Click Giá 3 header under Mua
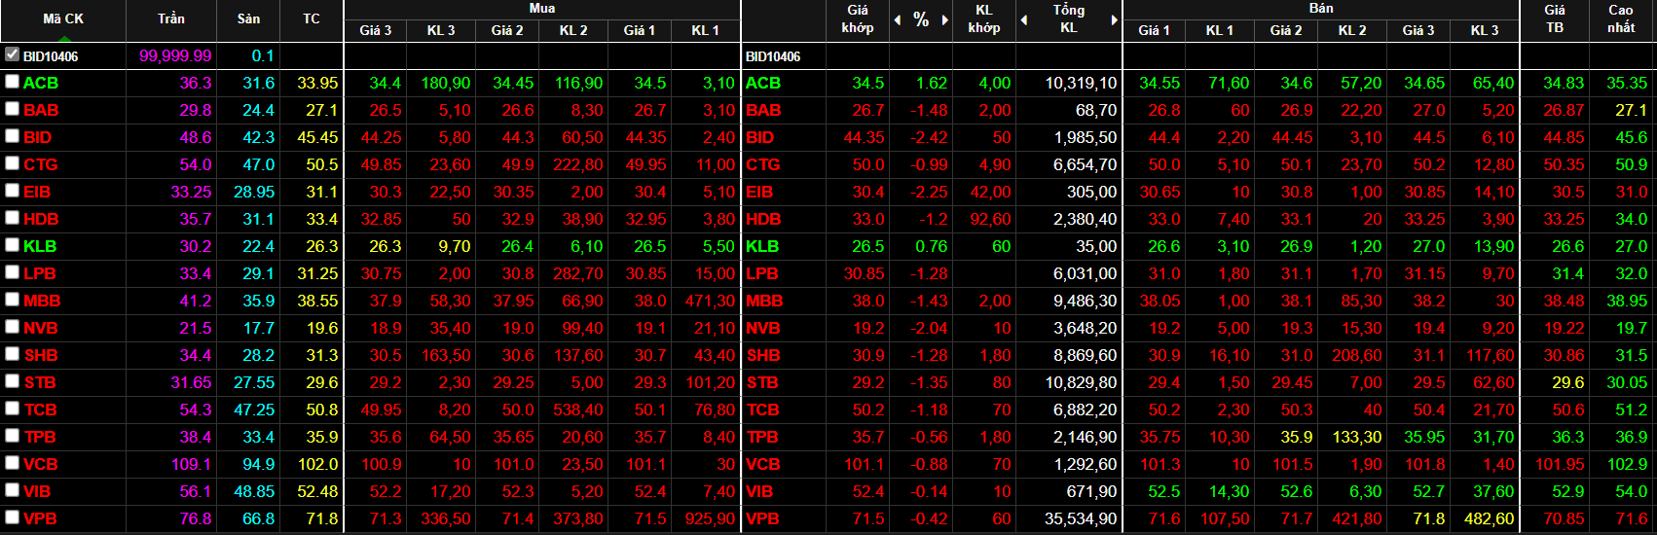 click(376, 30)
